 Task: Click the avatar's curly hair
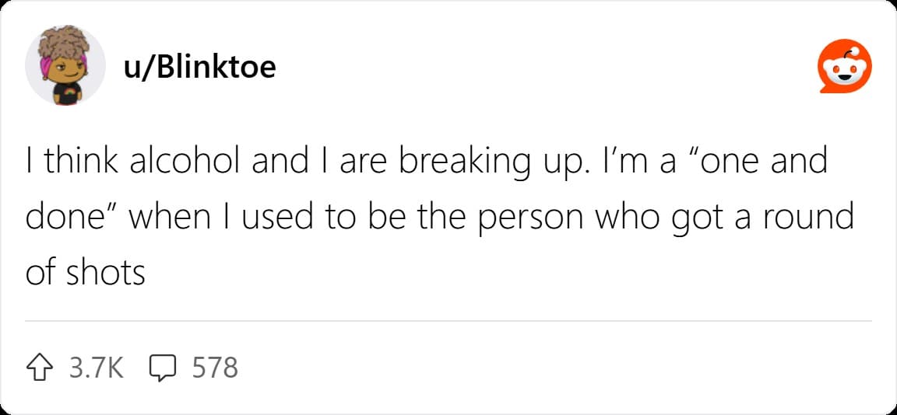62,43
